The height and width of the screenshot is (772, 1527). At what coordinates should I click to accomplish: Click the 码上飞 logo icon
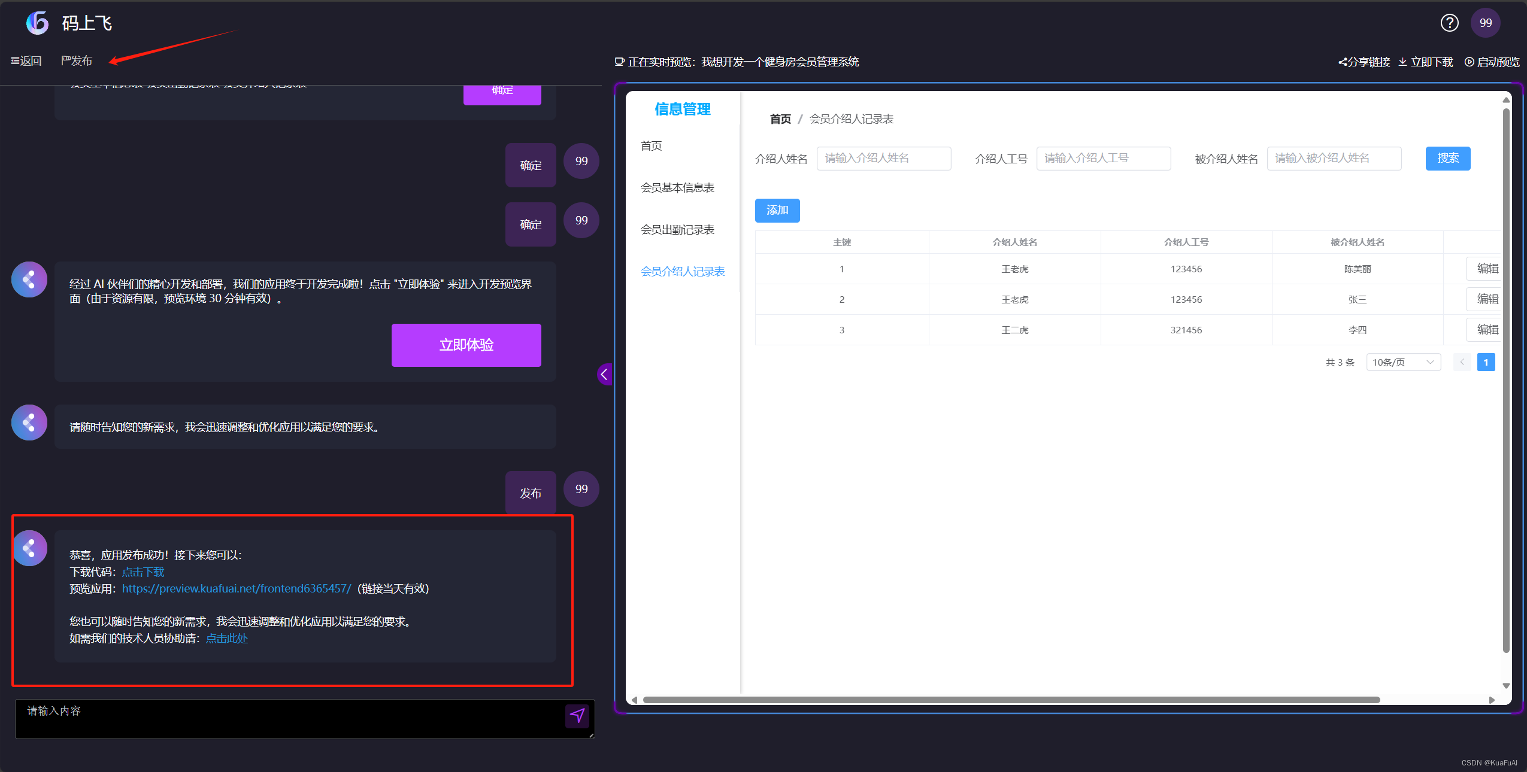pyautogui.click(x=38, y=23)
